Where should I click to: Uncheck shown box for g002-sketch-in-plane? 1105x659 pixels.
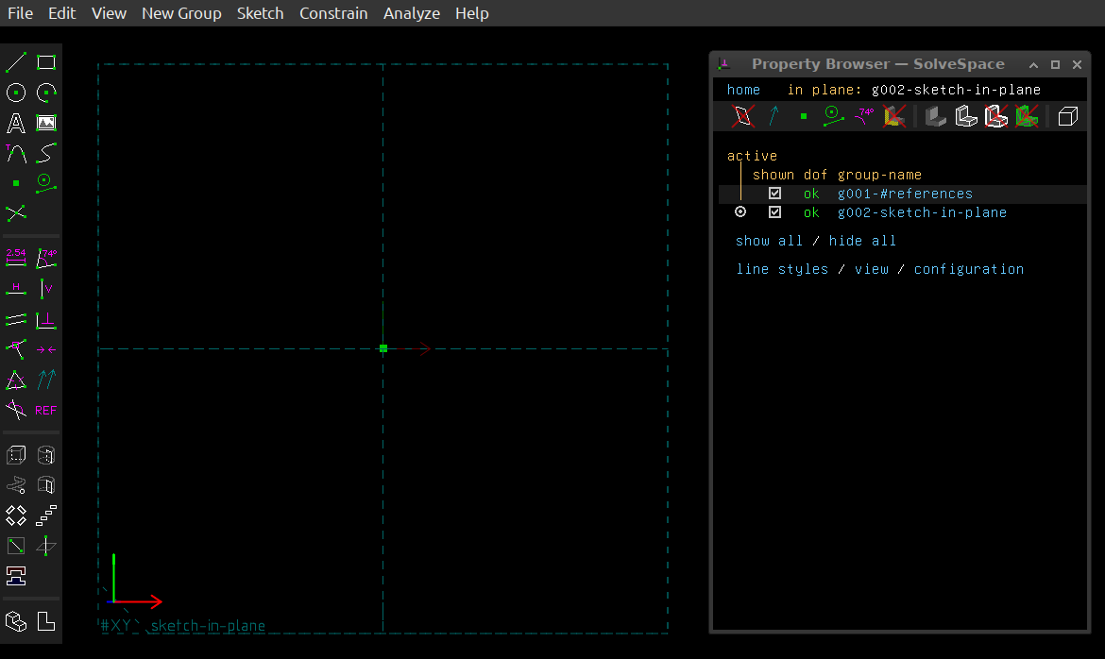[x=775, y=212]
